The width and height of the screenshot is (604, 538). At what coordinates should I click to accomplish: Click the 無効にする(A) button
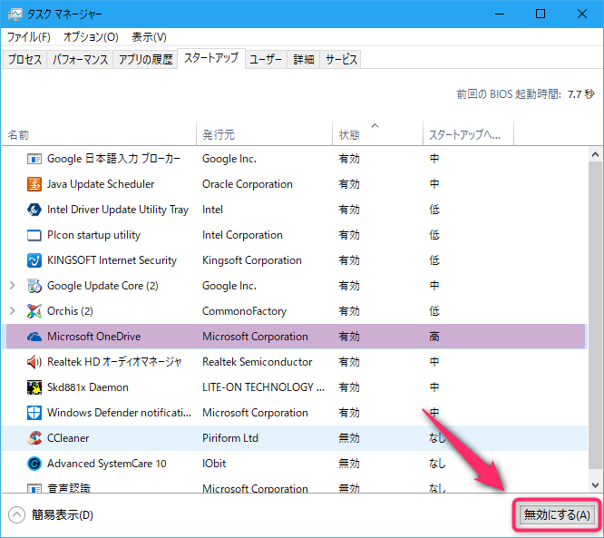pyautogui.click(x=557, y=515)
